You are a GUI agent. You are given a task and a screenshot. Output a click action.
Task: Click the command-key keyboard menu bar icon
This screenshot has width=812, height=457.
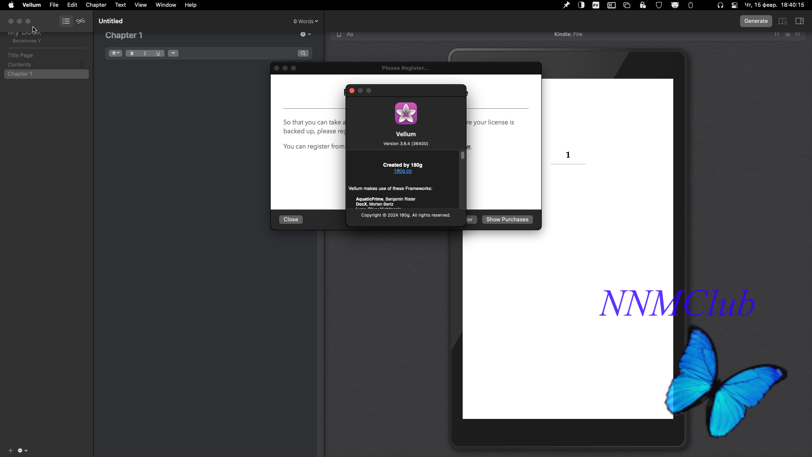pyautogui.click(x=612, y=5)
